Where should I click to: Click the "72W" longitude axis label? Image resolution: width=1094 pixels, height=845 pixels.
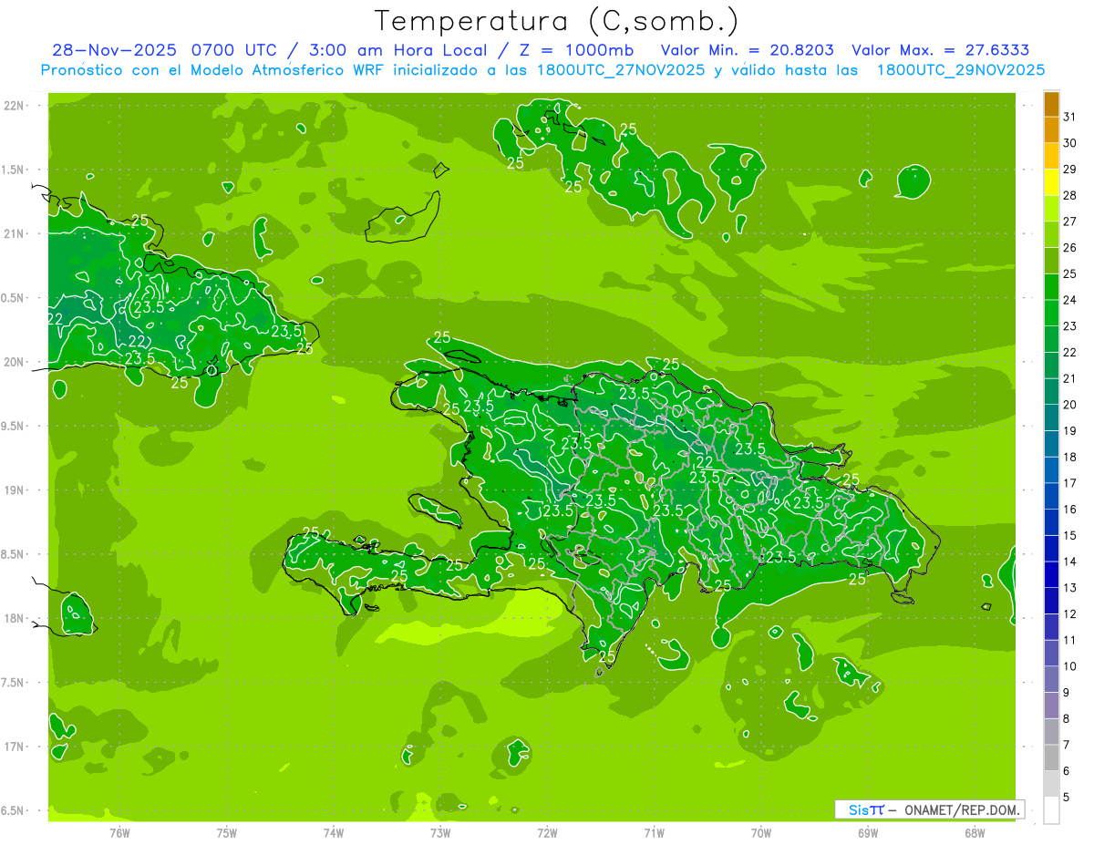point(547,832)
